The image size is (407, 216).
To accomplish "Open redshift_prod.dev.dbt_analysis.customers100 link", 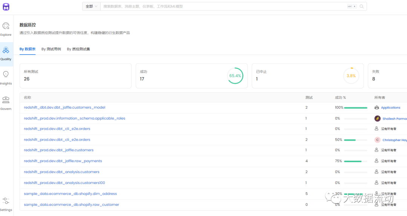I will pyautogui.click(x=64, y=183).
